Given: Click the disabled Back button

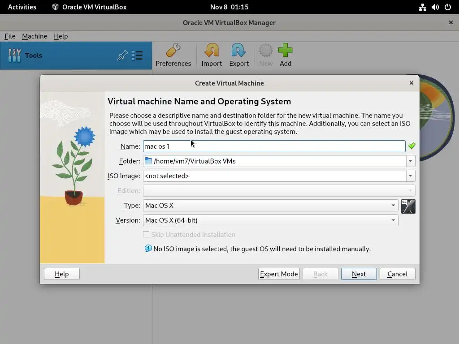Looking at the screenshot, I should (x=320, y=274).
